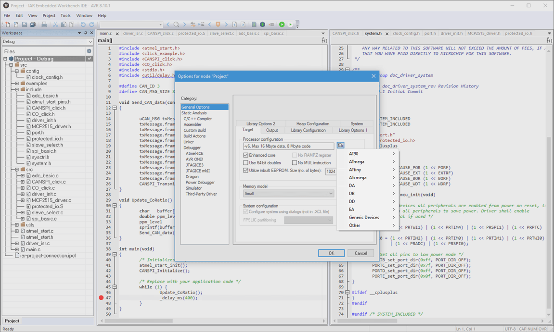Expand the utils folder in tree
554x332 pixels.
click(x=17, y=225)
